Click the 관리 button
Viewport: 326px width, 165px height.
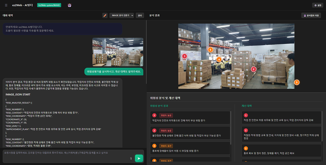(x=140, y=16)
